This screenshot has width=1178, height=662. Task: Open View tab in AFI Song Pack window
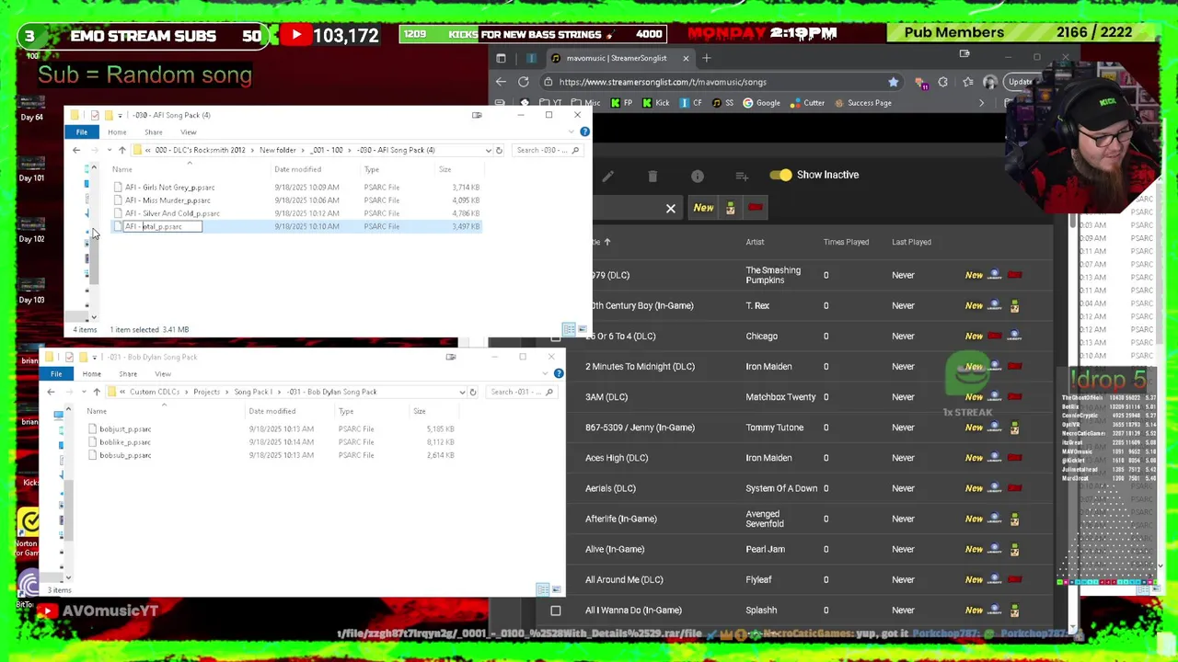[188, 132]
